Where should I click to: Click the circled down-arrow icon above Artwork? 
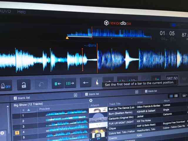pos(91,100)
